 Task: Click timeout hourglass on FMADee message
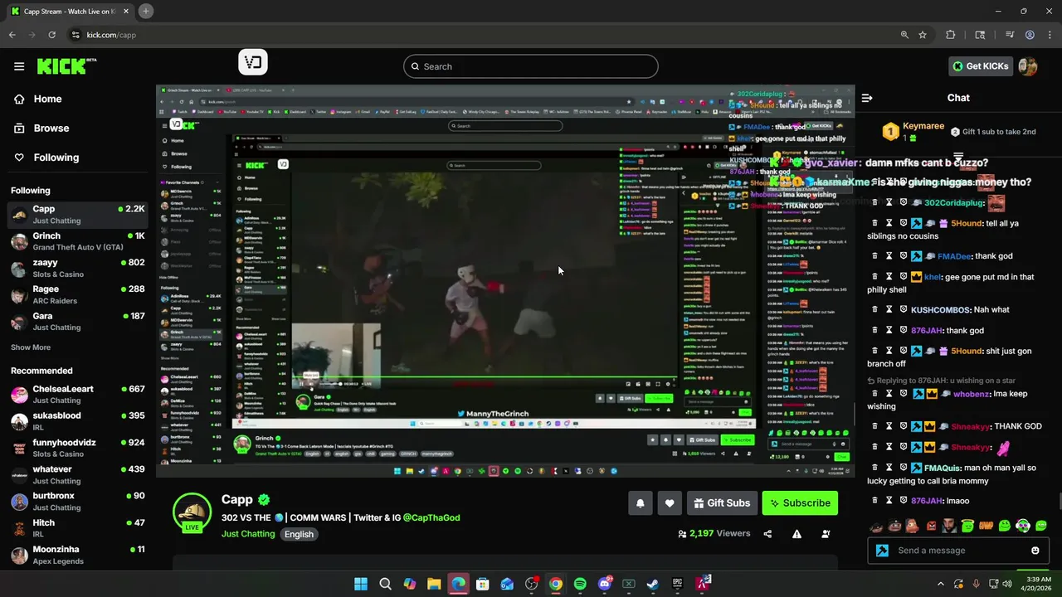click(x=889, y=256)
